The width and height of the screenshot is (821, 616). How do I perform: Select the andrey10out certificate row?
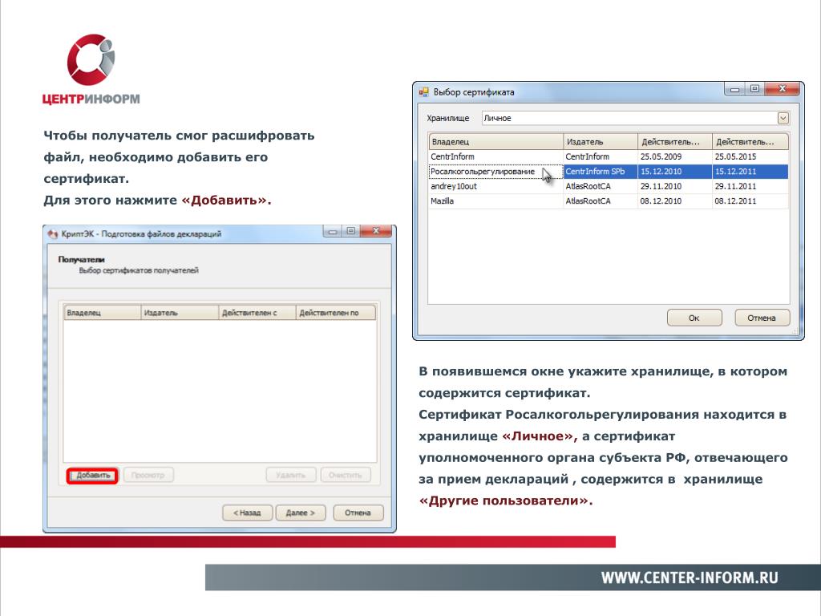(609, 186)
